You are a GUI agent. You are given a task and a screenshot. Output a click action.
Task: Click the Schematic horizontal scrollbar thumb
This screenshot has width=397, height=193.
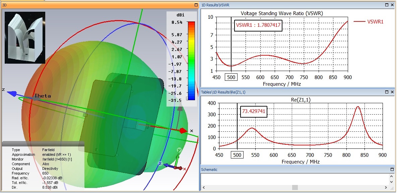click(x=295, y=187)
